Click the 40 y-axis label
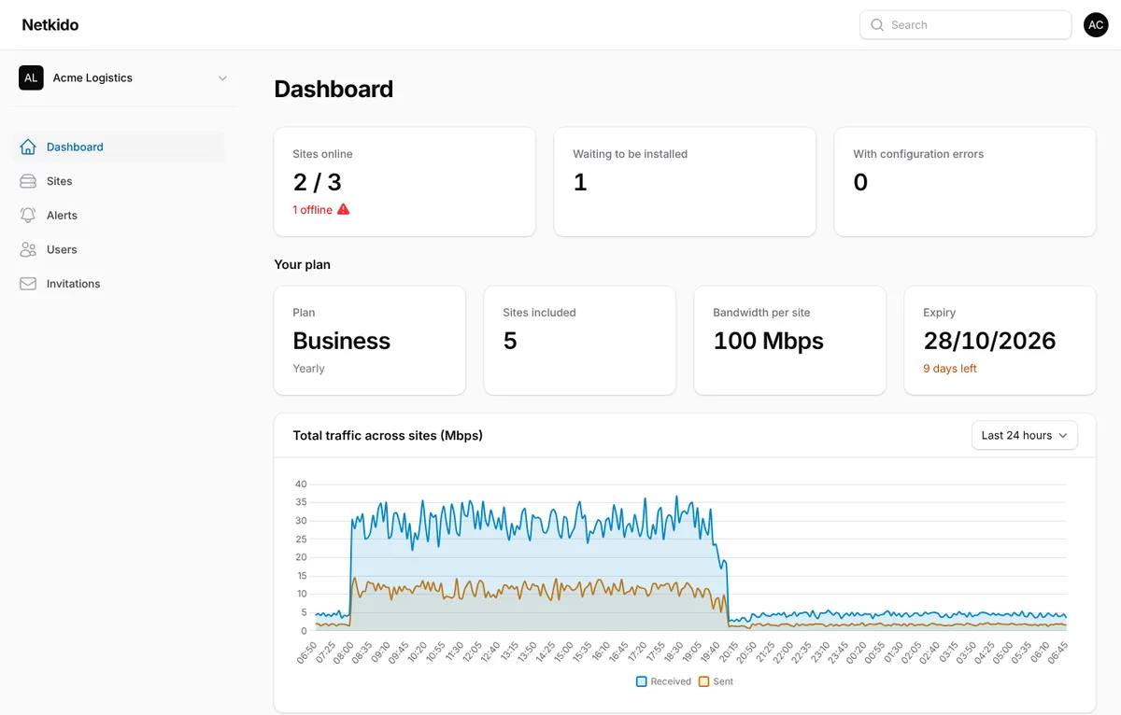Viewport: 1121px width, 715px height. coord(301,484)
